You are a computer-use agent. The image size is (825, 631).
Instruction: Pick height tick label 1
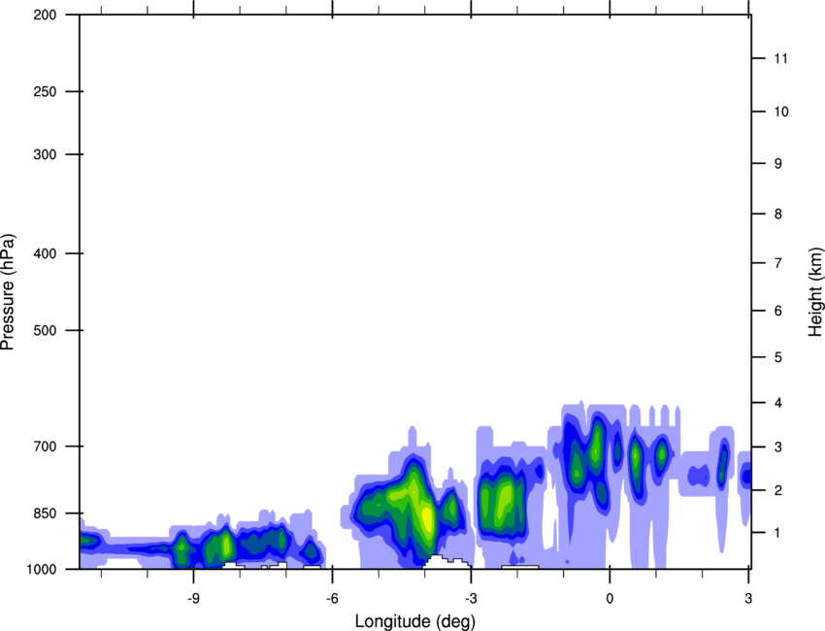click(778, 533)
